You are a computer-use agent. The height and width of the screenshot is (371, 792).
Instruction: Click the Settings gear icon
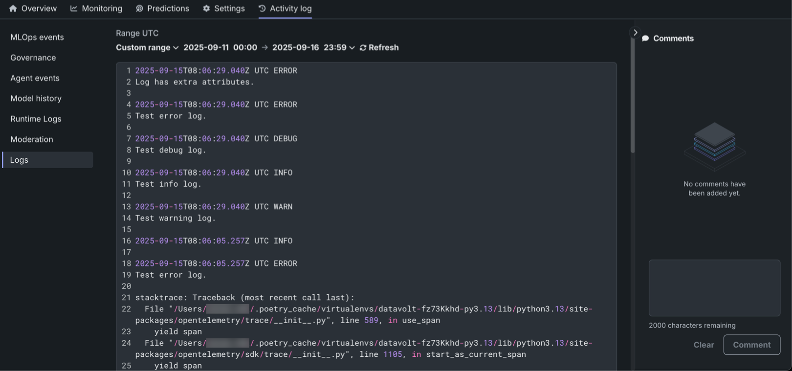[x=206, y=8]
